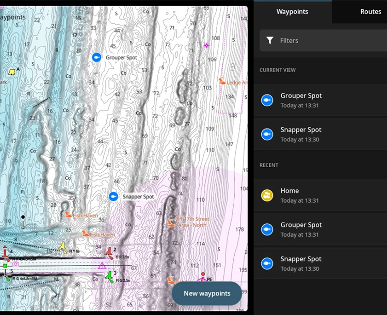Click the Off 17th Street Area fish icon
This screenshot has width=387, height=315.
[171, 224]
